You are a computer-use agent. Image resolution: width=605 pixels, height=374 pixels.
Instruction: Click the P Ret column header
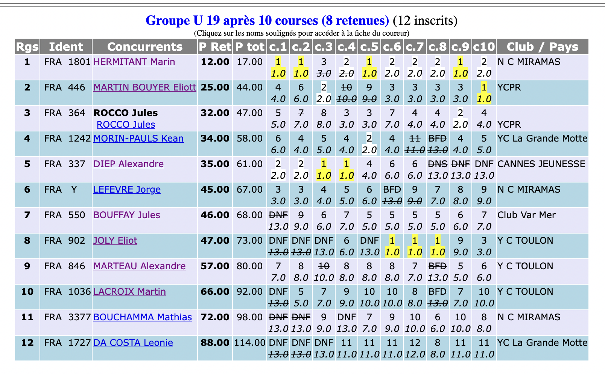(x=215, y=47)
